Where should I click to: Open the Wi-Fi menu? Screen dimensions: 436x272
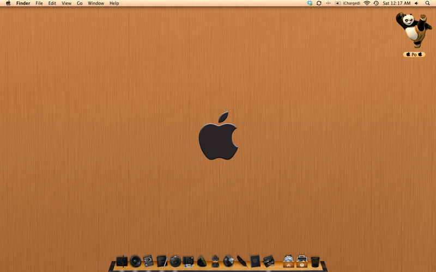click(367, 3)
